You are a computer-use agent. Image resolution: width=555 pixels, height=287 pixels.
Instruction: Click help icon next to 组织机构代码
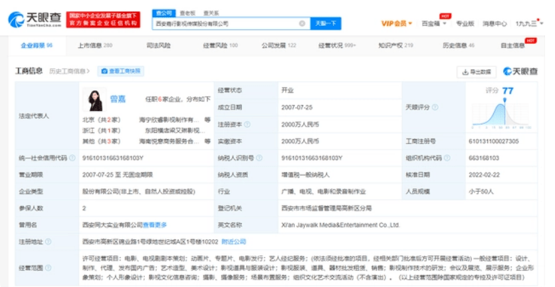tap(447, 158)
